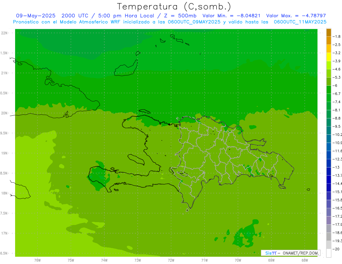342x264 pixels.
Task: Click "Valor Min. = -8.04821" text
Action: pyautogui.click(x=231, y=16)
